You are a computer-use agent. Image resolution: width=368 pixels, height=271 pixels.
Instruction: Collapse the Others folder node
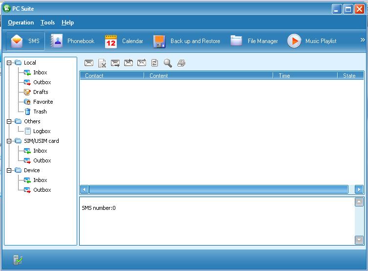click(x=9, y=121)
